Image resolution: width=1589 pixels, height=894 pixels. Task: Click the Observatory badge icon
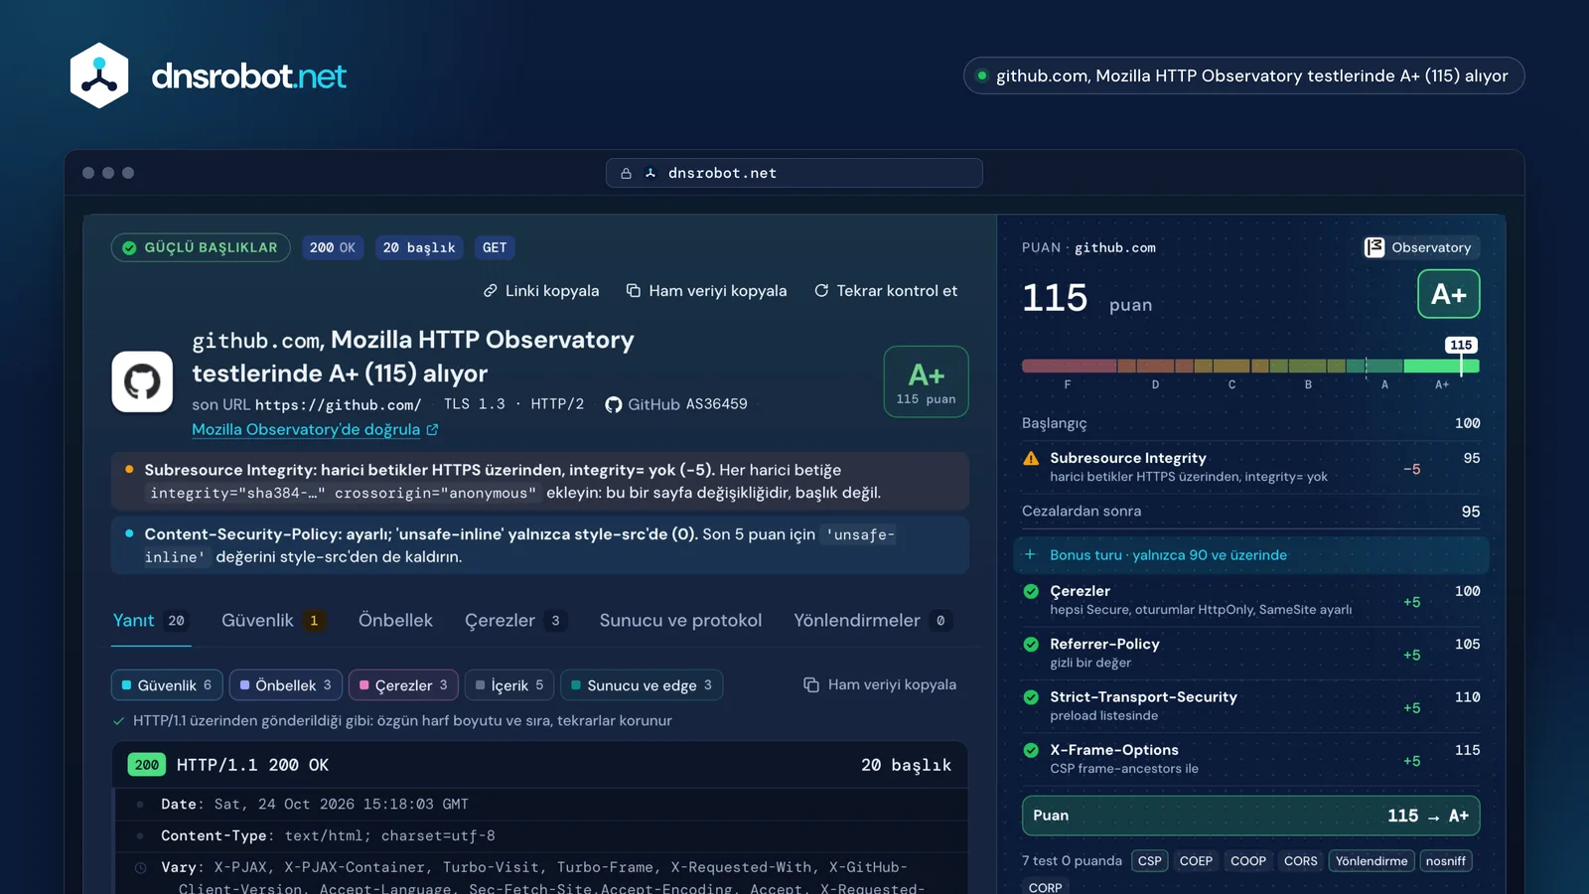1374,247
